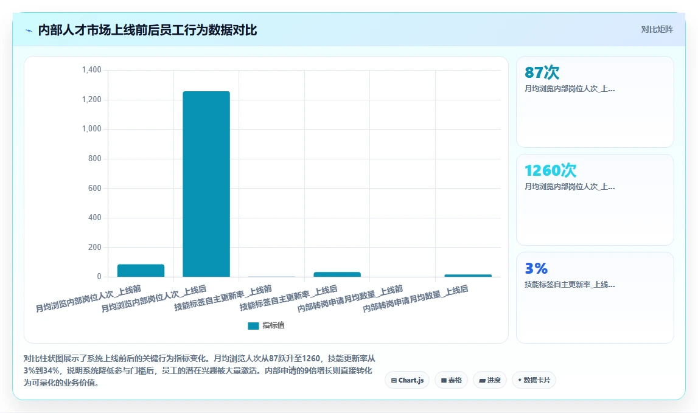Click the tall 月均浏览内部岗位人次_上线后 bar

(x=206, y=184)
